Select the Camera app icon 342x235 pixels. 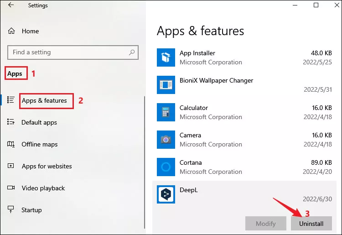tap(166, 140)
